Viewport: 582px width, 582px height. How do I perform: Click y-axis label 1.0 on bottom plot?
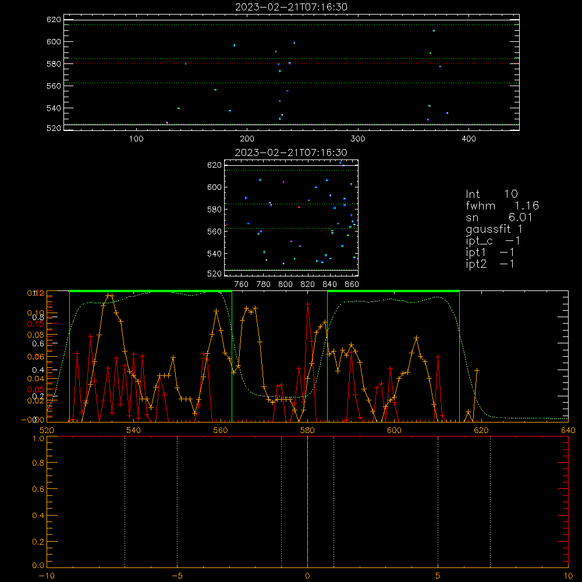tap(38, 439)
